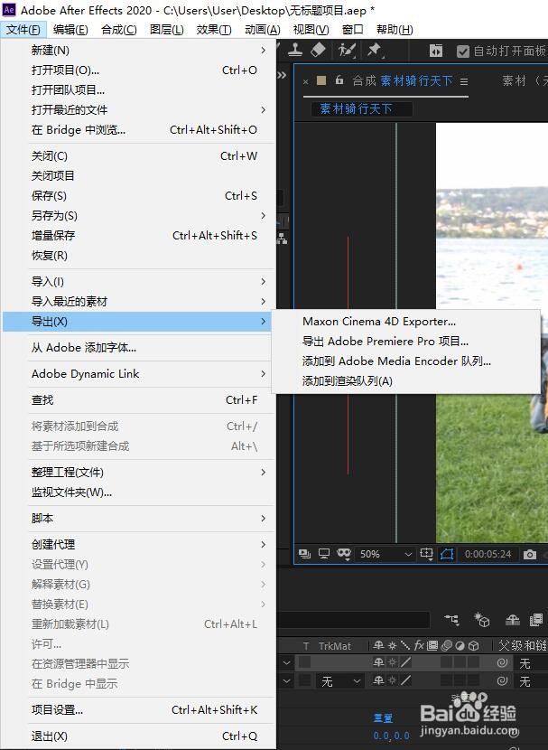Open the 动画(A) menu
The height and width of the screenshot is (750, 548).
(263, 30)
